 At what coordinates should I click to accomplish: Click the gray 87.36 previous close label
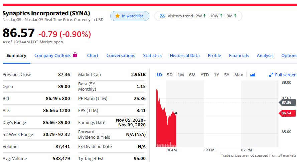click(287, 102)
